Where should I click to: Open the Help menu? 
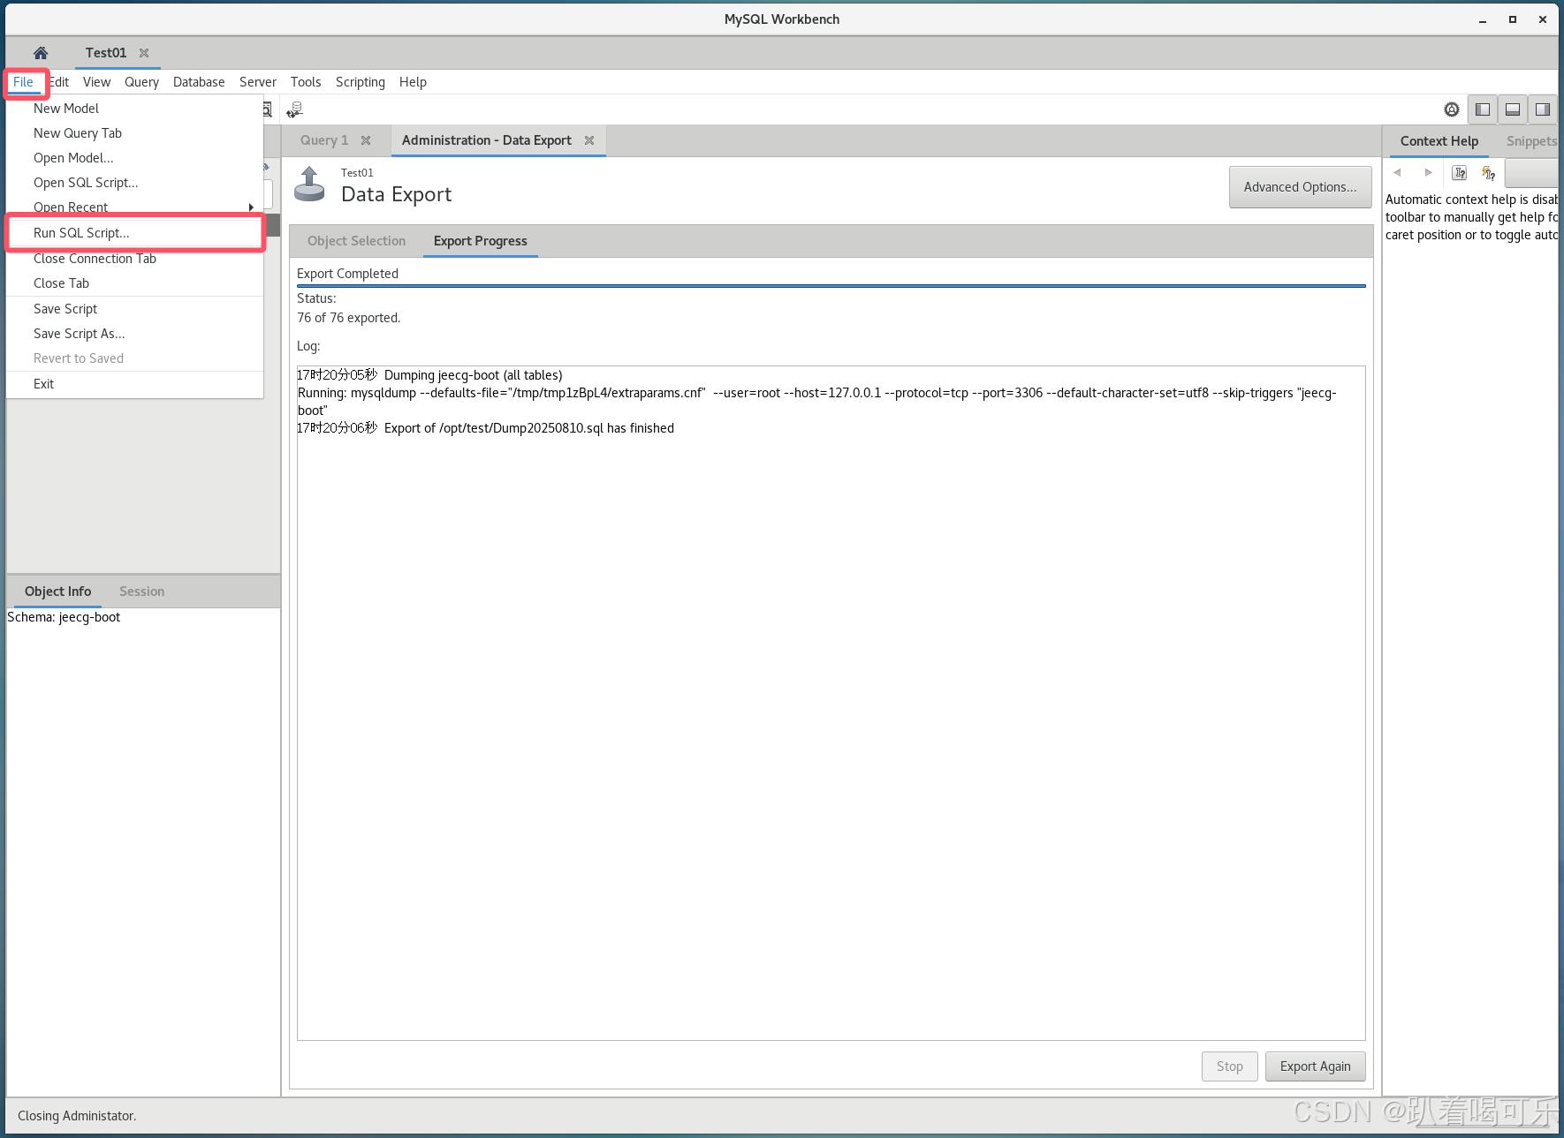point(413,82)
